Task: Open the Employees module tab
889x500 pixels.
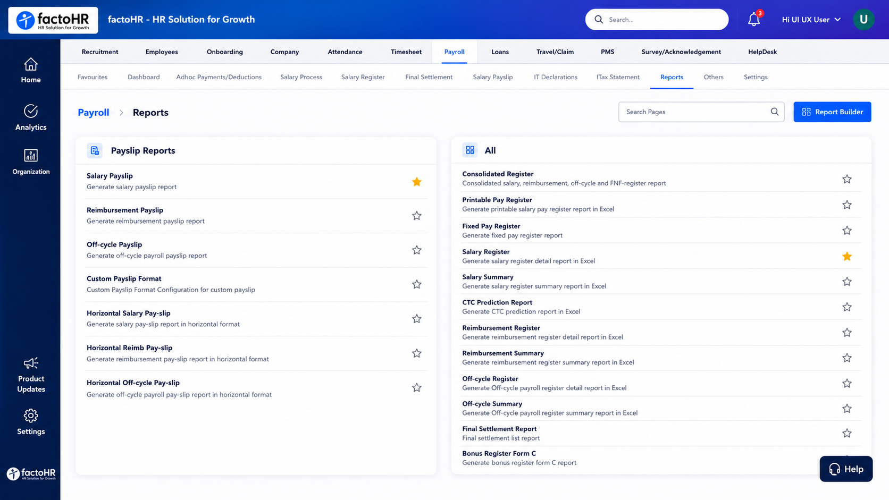Action: tap(162, 52)
